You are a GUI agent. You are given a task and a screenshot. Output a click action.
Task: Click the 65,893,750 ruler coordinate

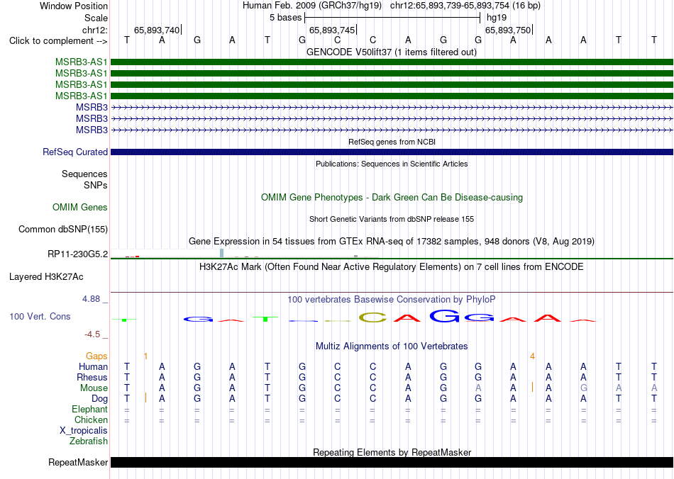pyautogui.click(x=508, y=30)
